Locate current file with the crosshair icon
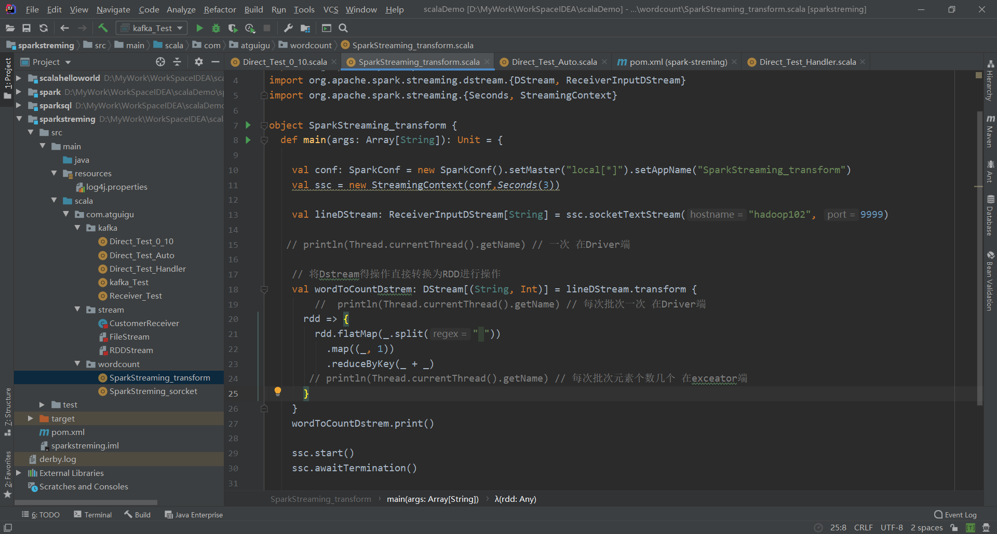This screenshot has width=997, height=534. (x=160, y=62)
